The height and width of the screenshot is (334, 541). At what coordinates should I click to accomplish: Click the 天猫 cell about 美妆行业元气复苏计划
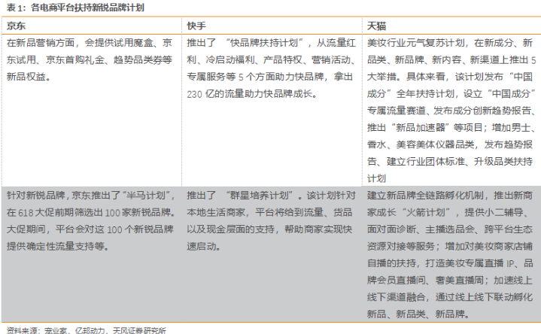click(x=451, y=111)
